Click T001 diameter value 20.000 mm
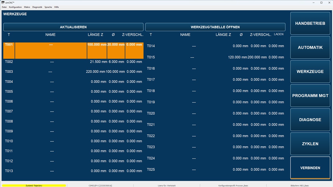The height and width of the screenshot is (187, 333). click(x=116, y=45)
